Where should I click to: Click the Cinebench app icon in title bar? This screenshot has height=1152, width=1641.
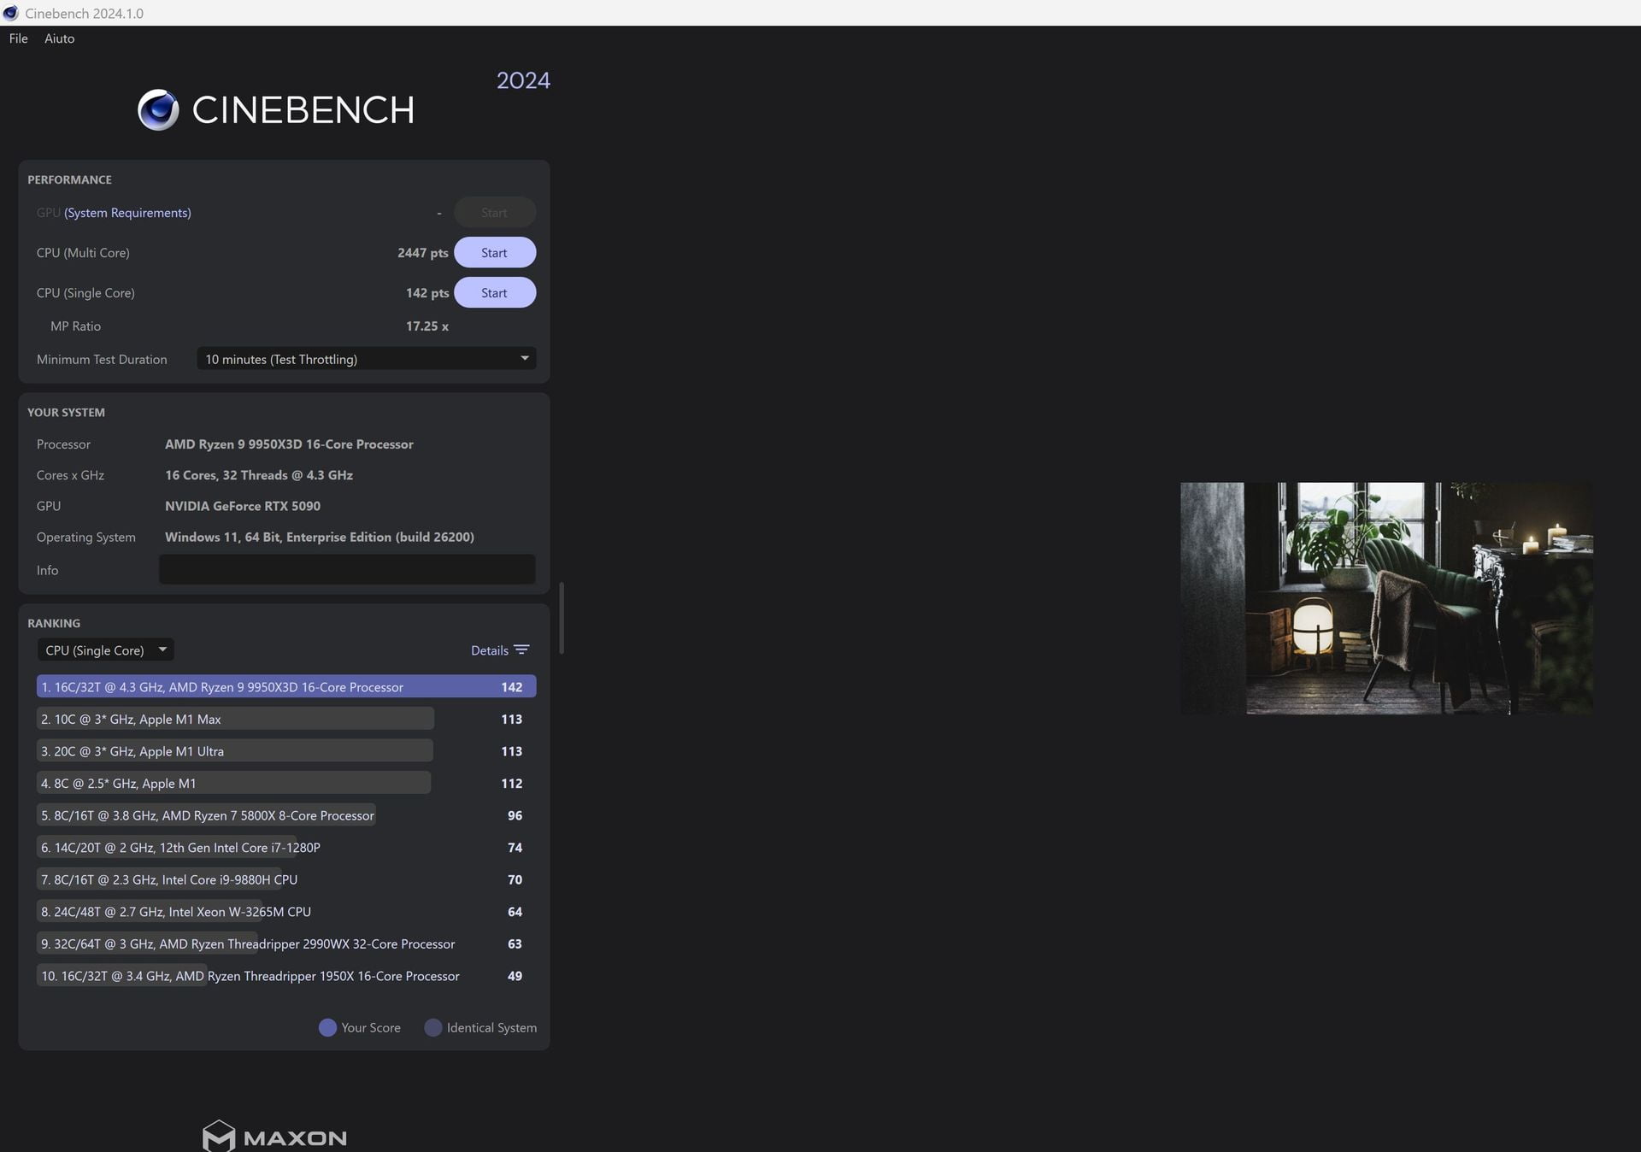(x=10, y=13)
